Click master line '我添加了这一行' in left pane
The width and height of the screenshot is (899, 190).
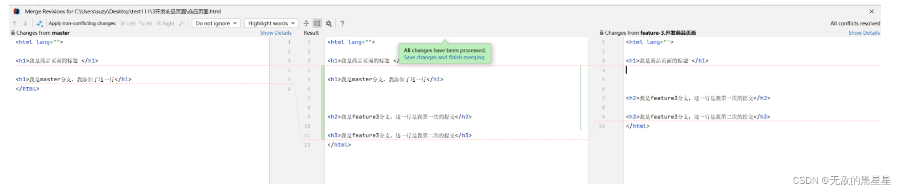[x=73, y=80]
